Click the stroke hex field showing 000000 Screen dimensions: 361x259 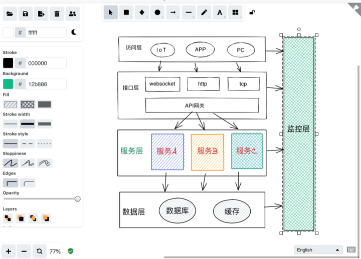coord(46,63)
